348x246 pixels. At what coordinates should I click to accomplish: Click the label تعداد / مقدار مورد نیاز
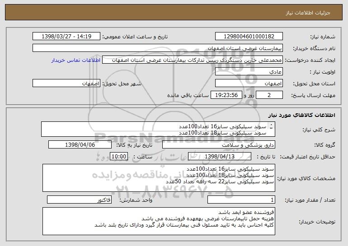(x=310, y=200)
